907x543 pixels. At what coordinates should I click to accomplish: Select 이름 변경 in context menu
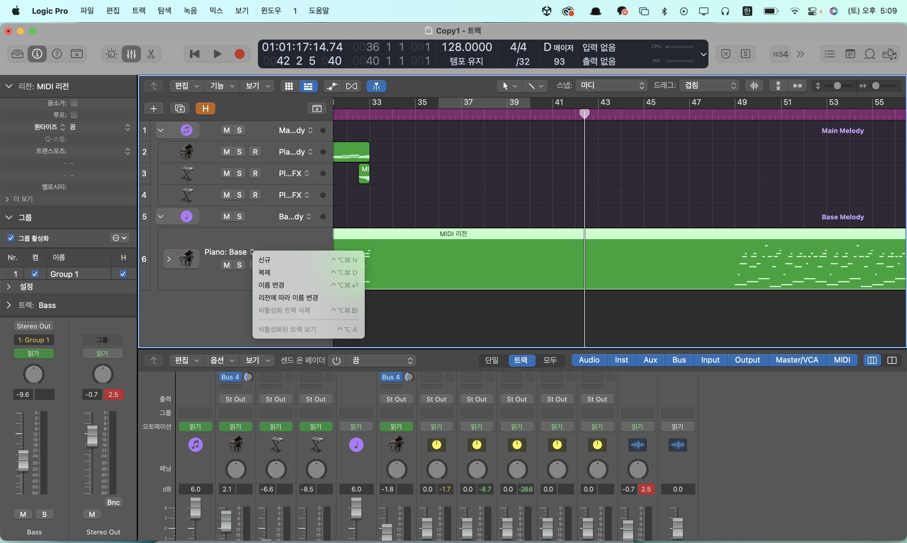(x=271, y=285)
